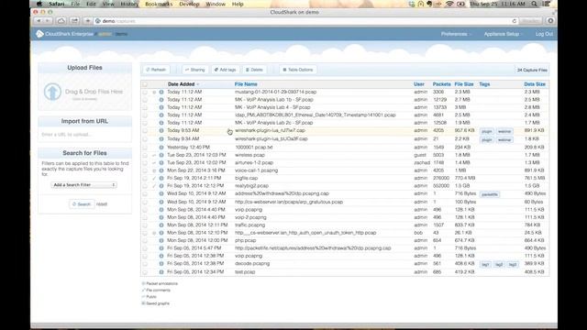The image size is (587, 330).
Task: Click the Sharing button
Action: [x=195, y=70]
